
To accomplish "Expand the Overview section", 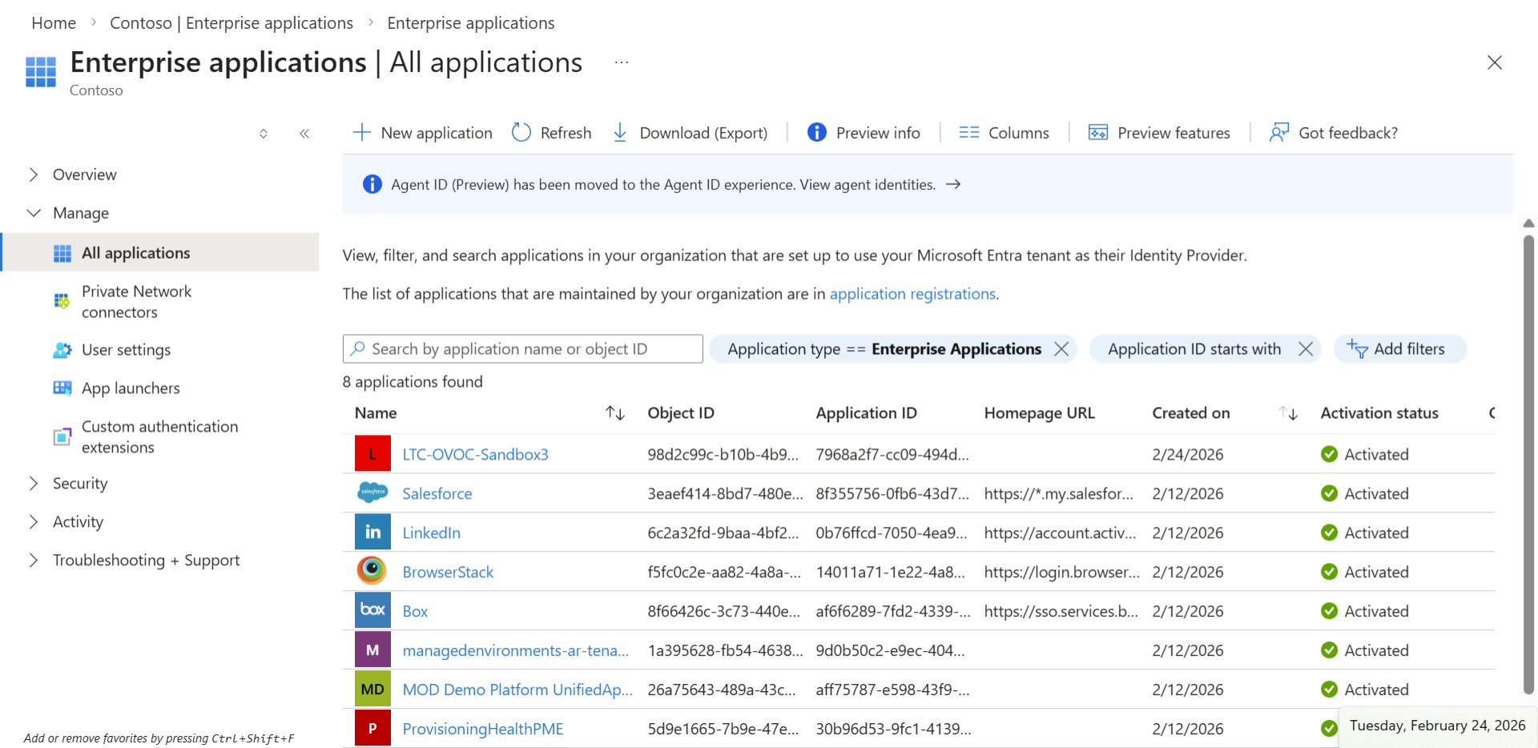I will tap(34, 175).
